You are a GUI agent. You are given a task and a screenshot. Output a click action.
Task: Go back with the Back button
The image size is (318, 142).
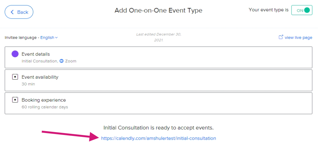19,12
